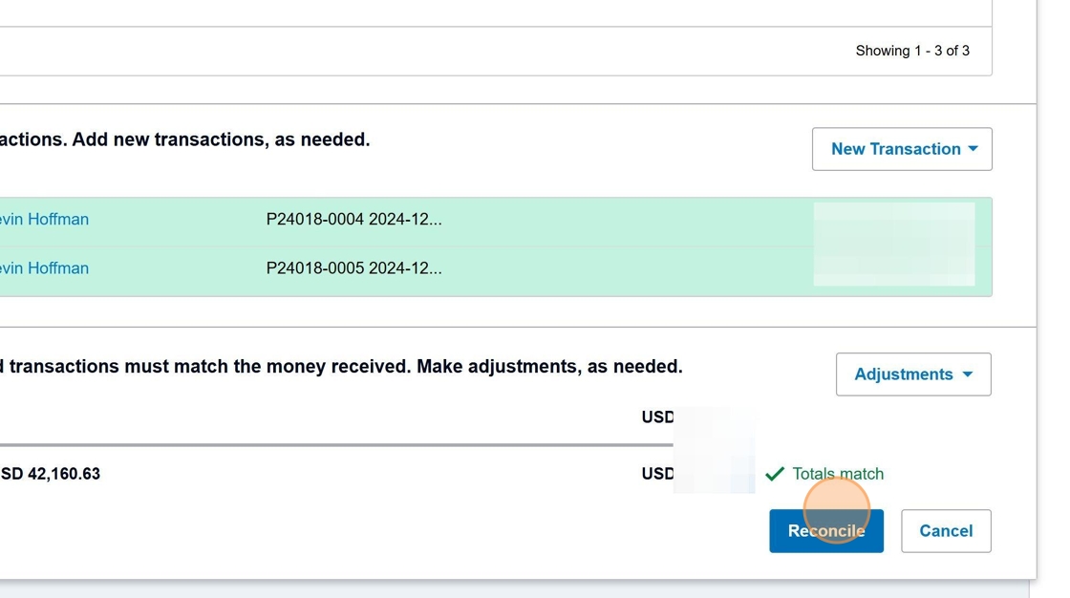
Task: Click the caret arrow beside New Transaction
Action: click(x=973, y=149)
